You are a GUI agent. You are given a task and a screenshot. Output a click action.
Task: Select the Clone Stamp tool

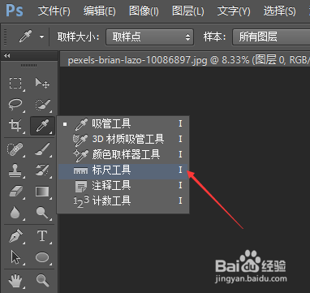click(x=15, y=170)
